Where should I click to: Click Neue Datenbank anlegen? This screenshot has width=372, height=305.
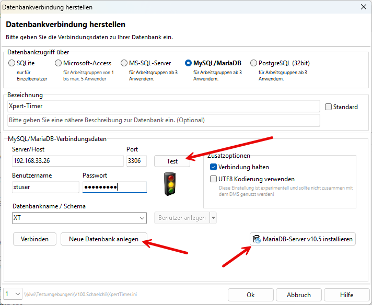[x=104, y=239]
